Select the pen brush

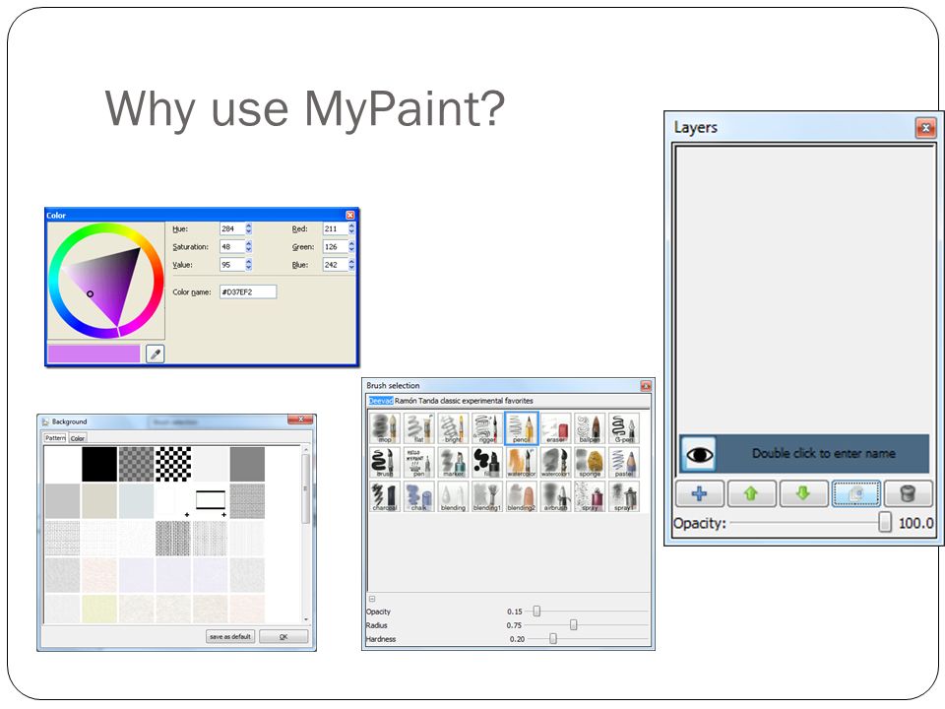419,463
